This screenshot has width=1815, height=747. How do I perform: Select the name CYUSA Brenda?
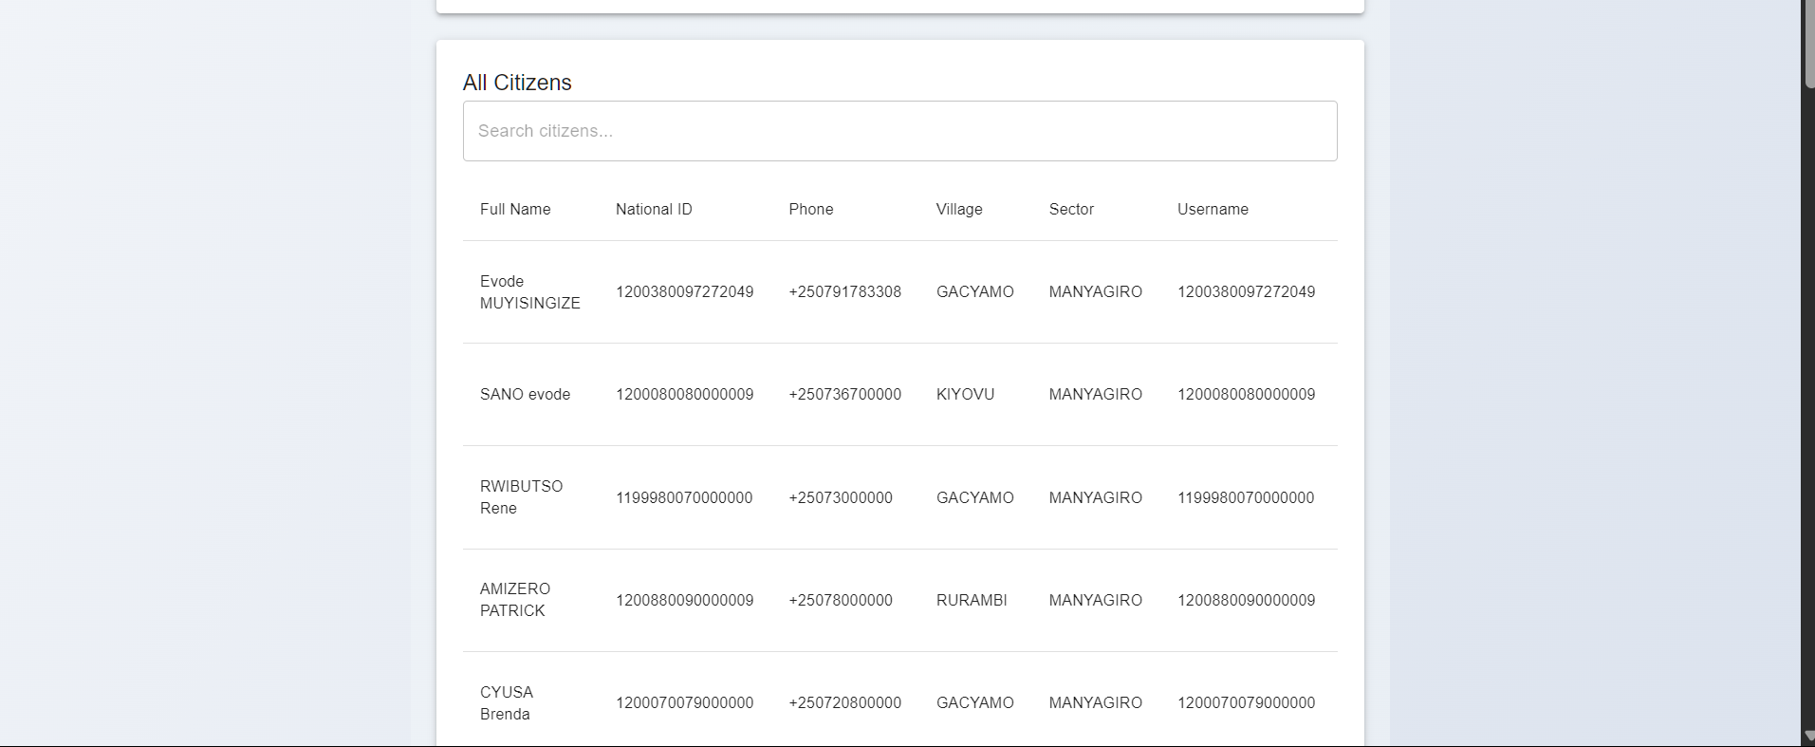[x=507, y=702]
